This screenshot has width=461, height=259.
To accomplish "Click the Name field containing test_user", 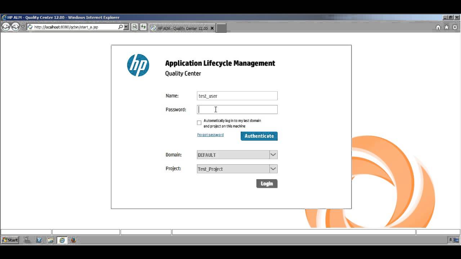I will pyautogui.click(x=237, y=96).
